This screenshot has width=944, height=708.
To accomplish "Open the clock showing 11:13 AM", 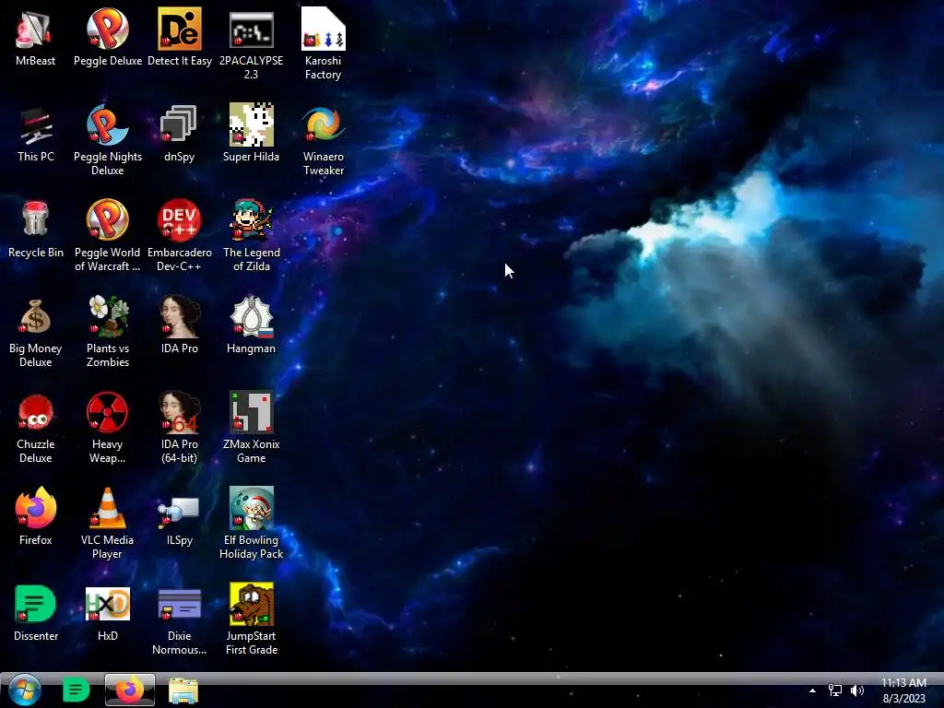I will (x=903, y=690).
